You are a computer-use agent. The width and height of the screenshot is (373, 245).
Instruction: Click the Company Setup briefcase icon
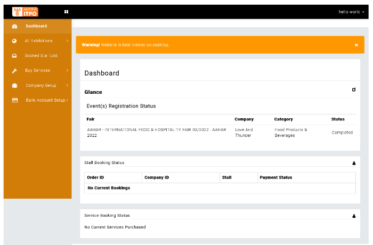pos(15,85)
